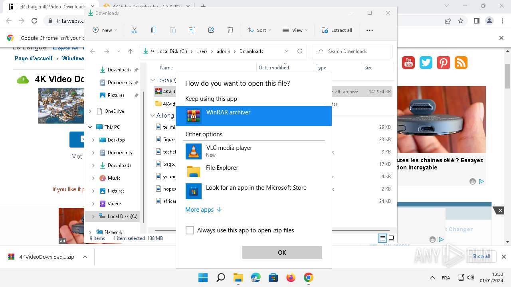Click OK in the open-with dialog
This screenshot has width=511, height=287.
(x=282, y=252)
